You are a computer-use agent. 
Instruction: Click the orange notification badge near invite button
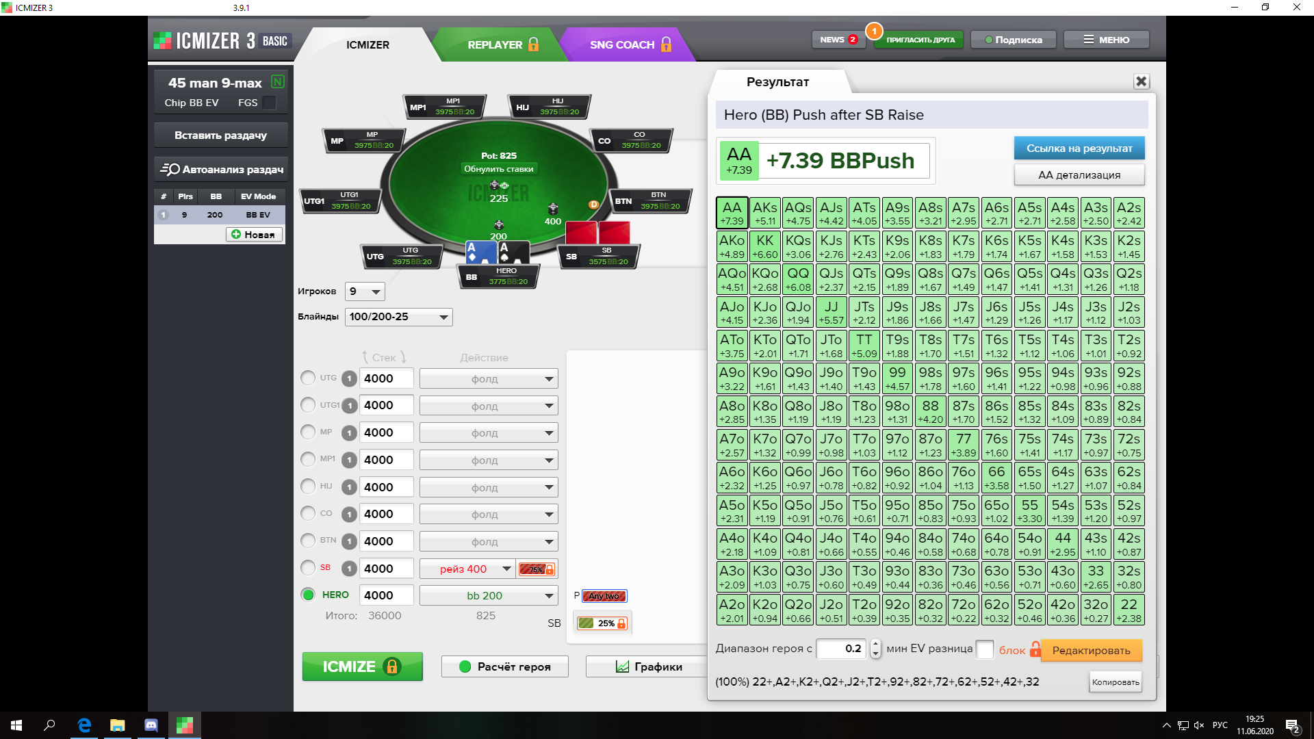[874, 31]
